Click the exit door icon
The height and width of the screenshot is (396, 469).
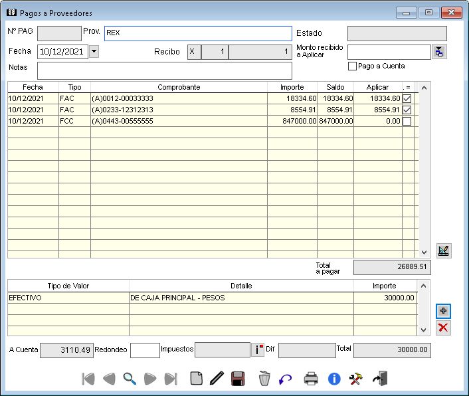[x=380, y=379]
